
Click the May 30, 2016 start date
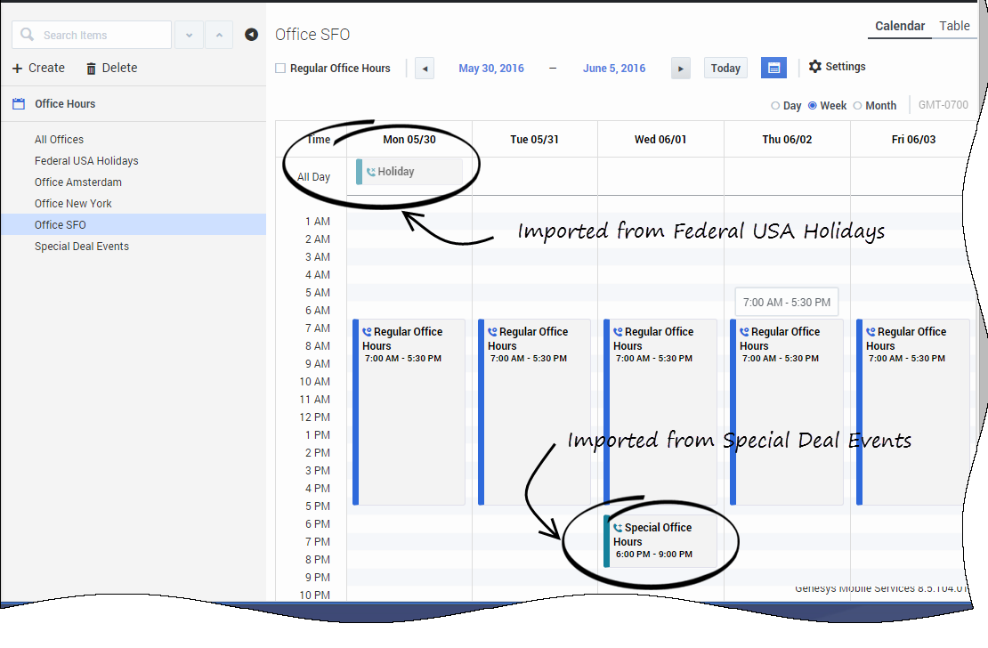[491, 68]
